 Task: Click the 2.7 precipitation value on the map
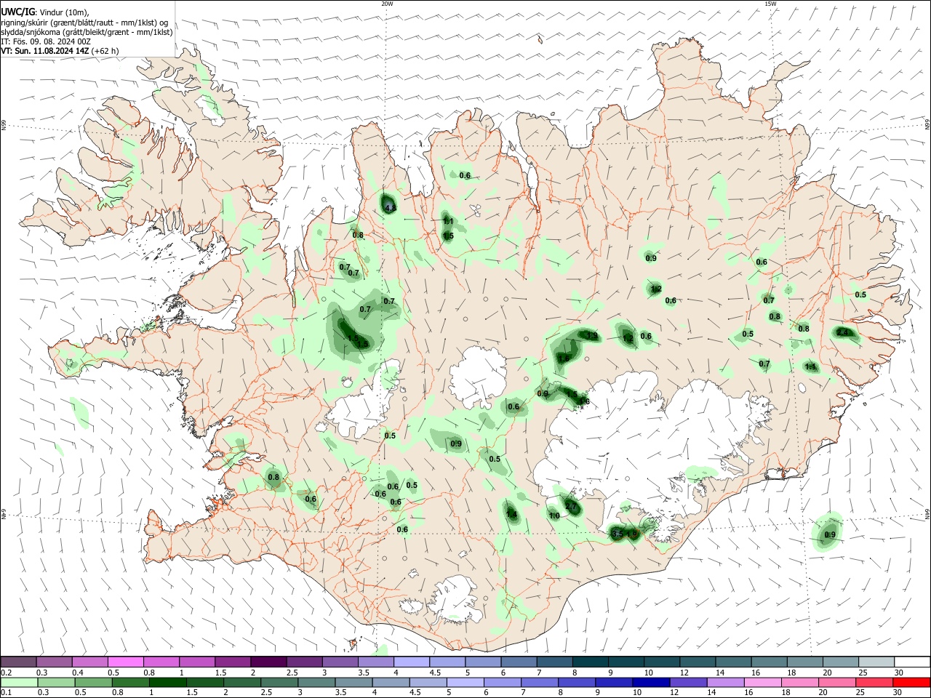571,507
